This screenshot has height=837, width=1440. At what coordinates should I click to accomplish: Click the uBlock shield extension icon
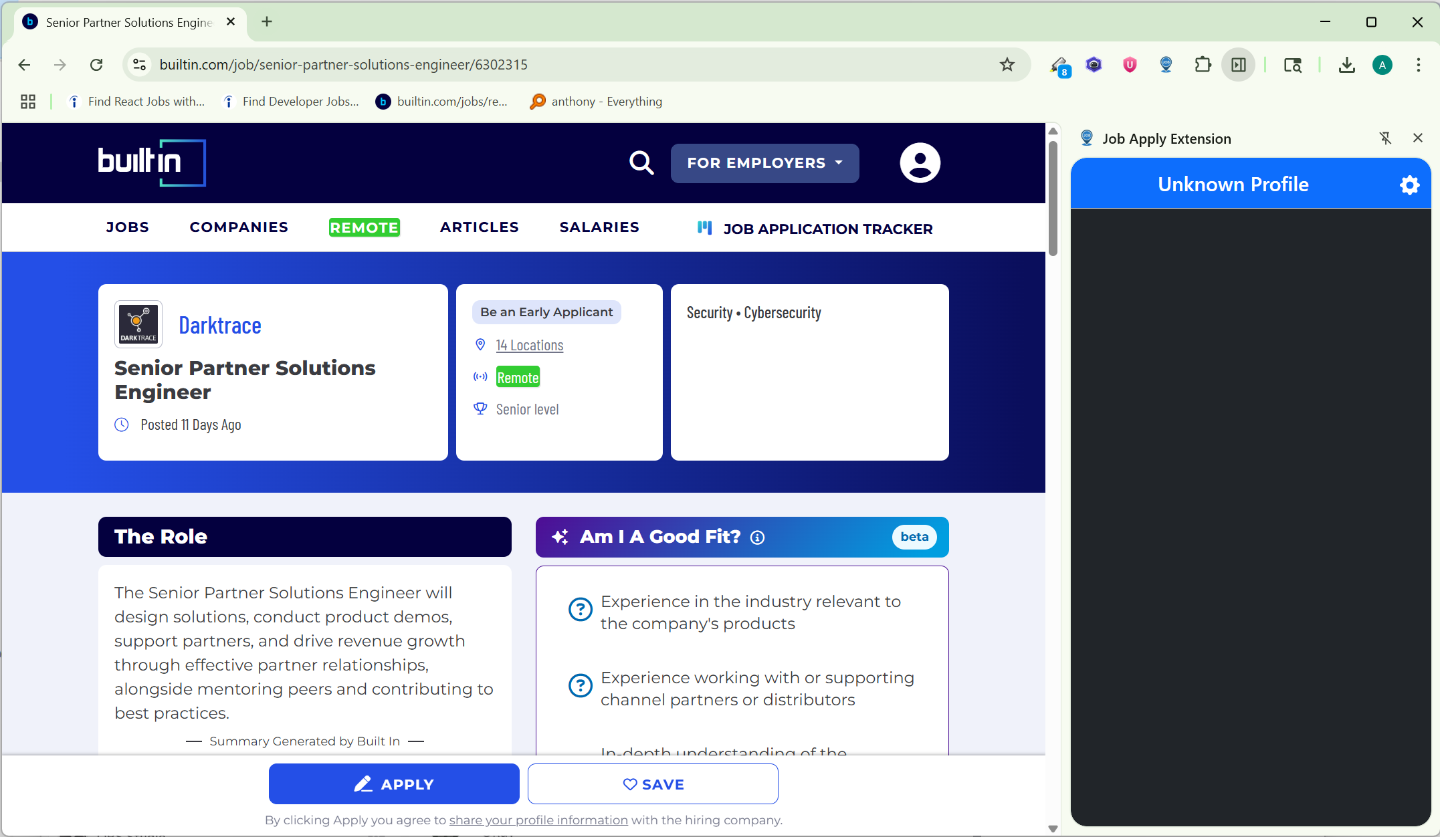(1130, 65)
